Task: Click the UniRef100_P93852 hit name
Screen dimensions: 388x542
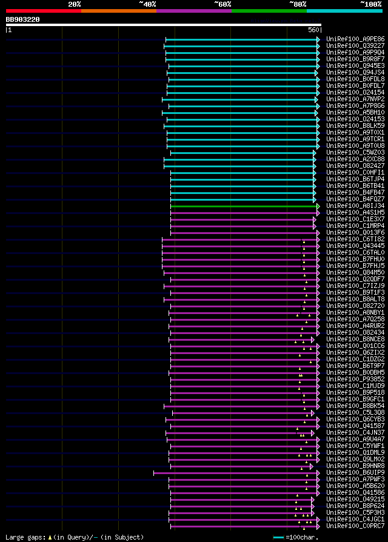Action: tap(355, 379)
